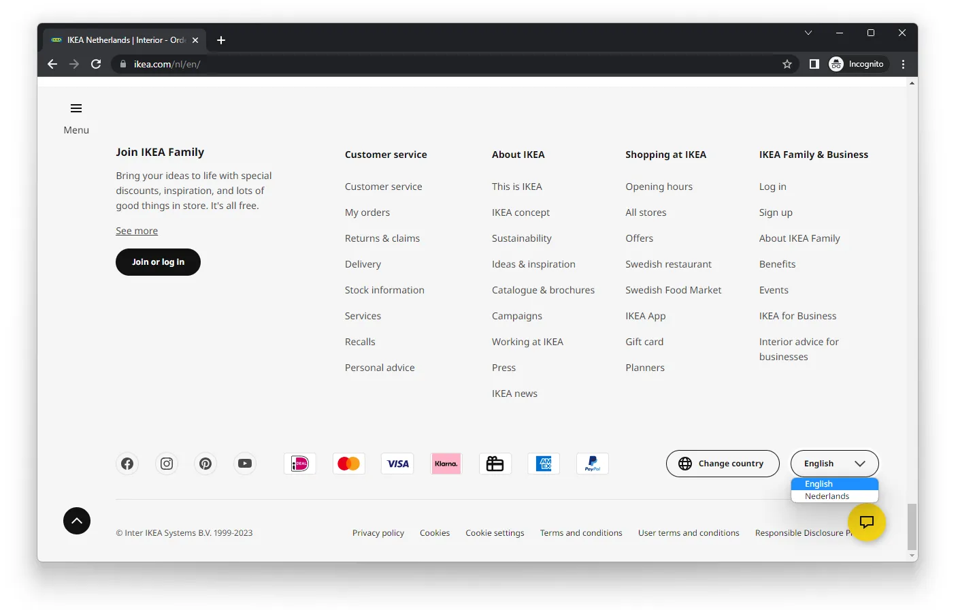Go forward with browser forward arrow

tap(74, 64)
